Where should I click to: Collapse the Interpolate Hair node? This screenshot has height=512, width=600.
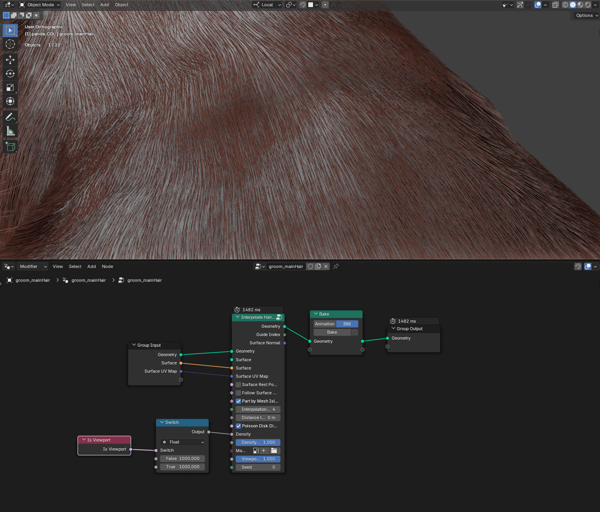pos(238,317)
